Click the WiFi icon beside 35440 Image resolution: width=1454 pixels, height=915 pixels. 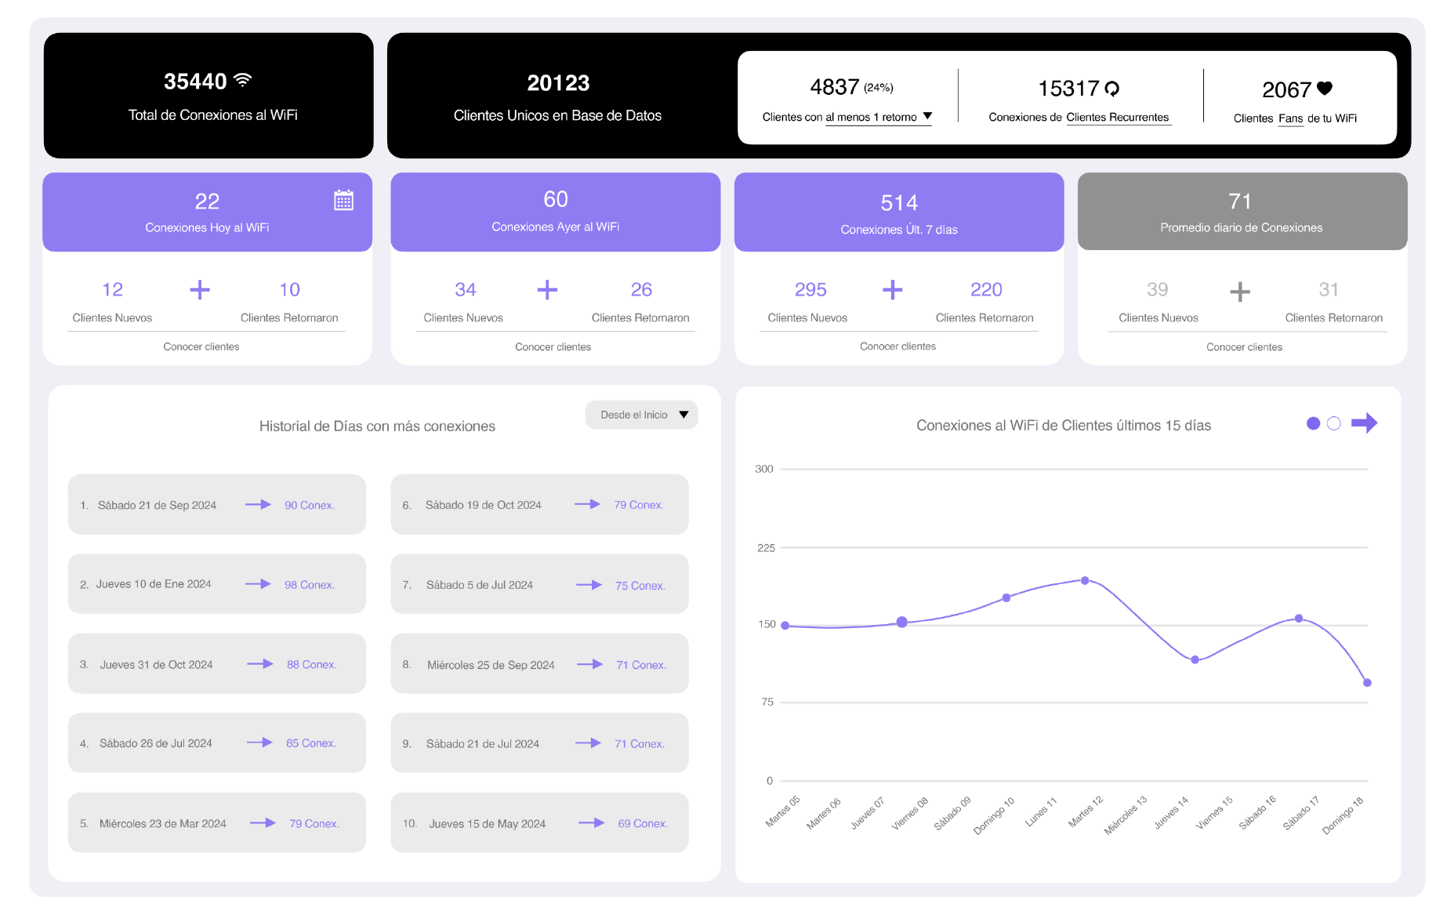pos(243,80)
